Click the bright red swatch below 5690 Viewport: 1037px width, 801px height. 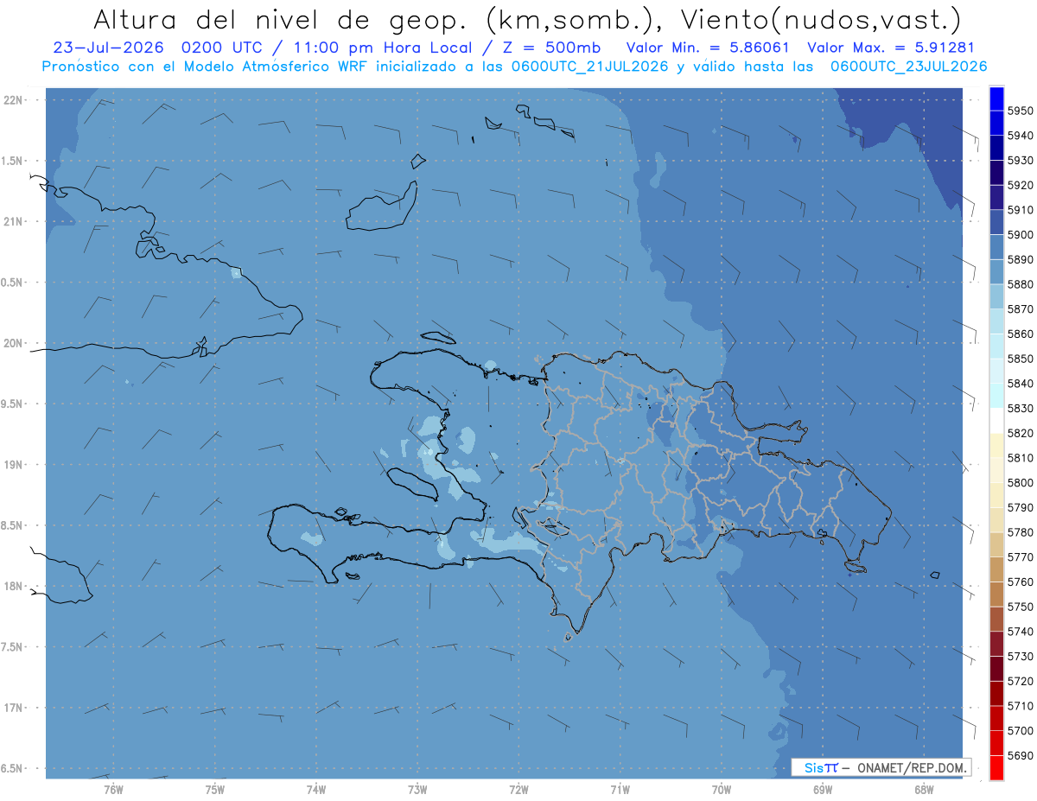996,767
